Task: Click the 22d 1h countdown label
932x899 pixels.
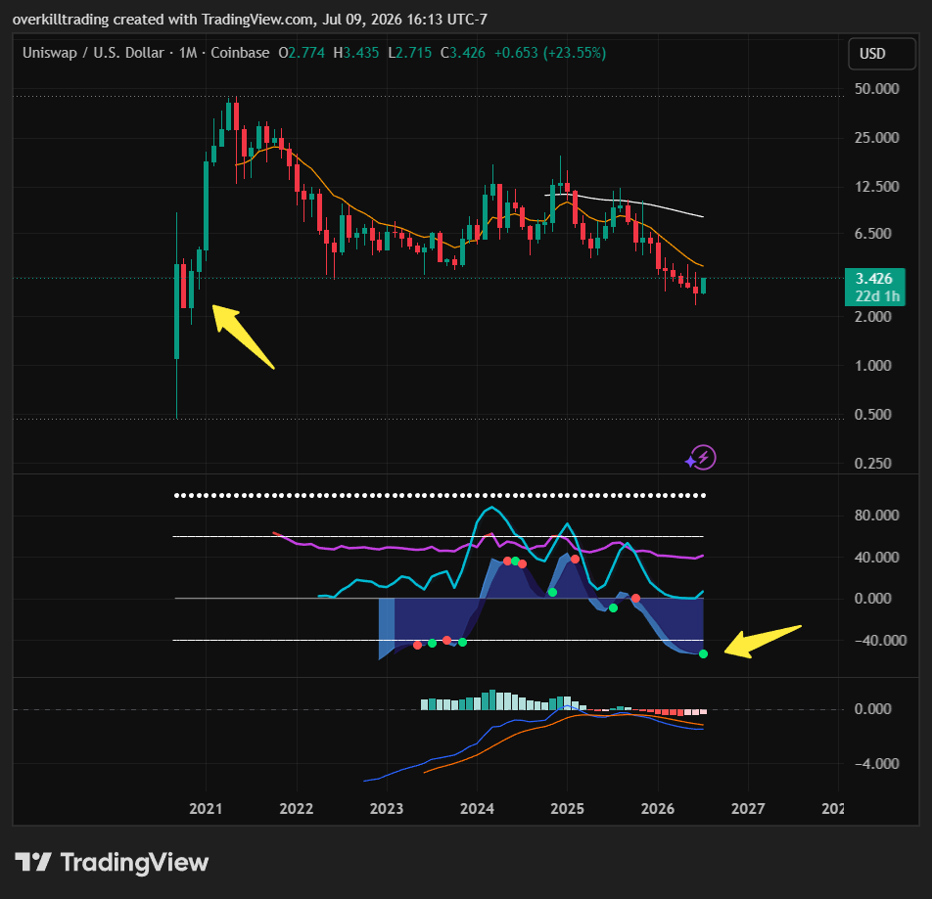Action: coord(877,296)
